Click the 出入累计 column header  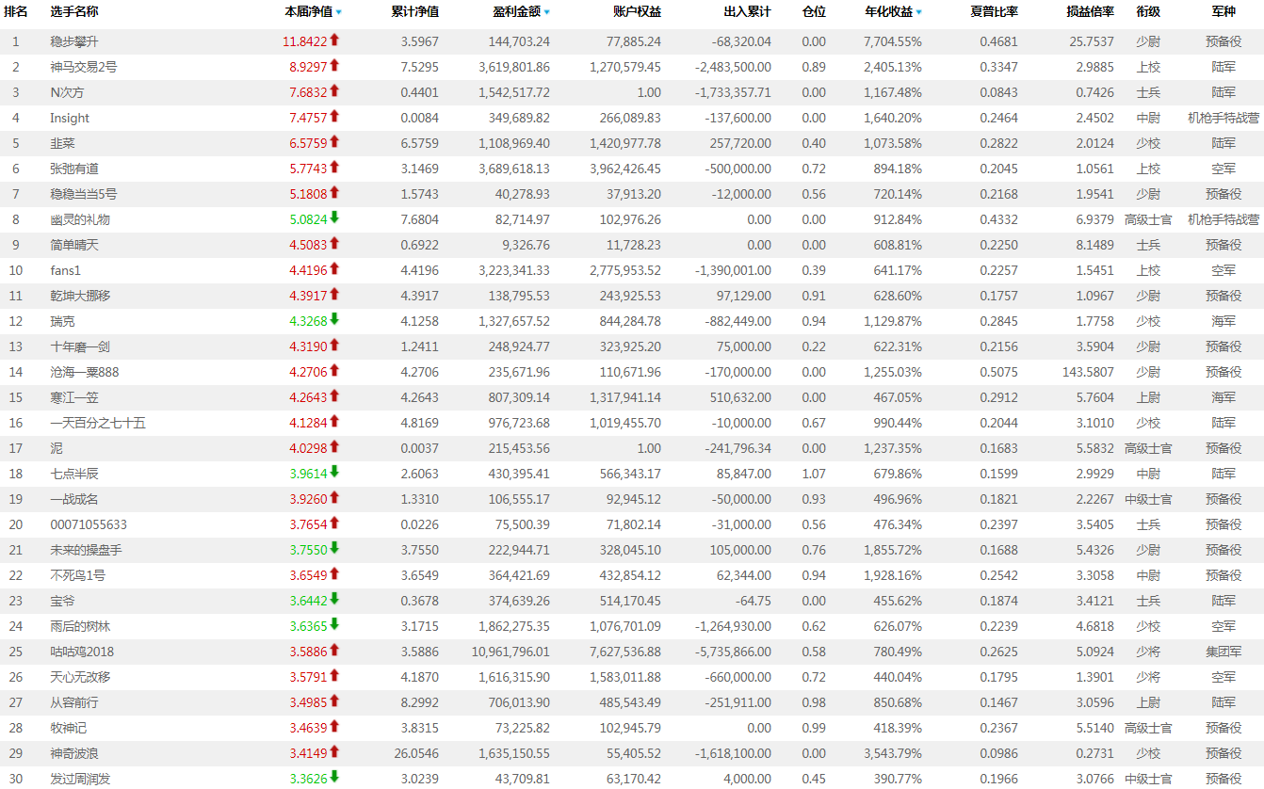(x=747, y=12)
